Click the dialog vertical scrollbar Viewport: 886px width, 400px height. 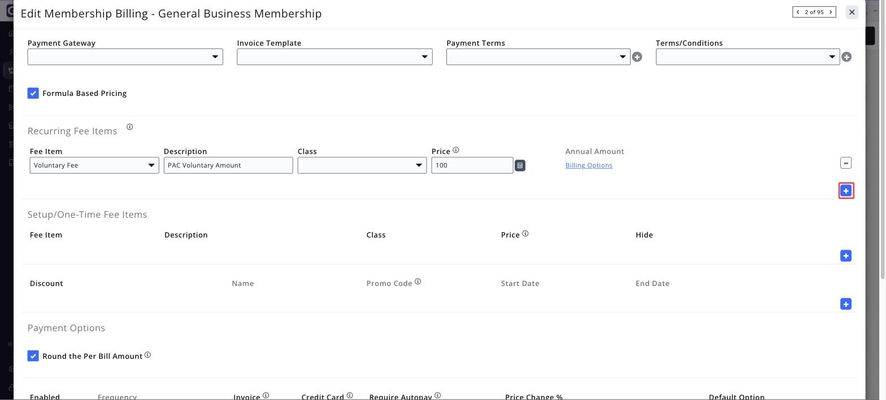pyautogui.click(x=883, y=141)
